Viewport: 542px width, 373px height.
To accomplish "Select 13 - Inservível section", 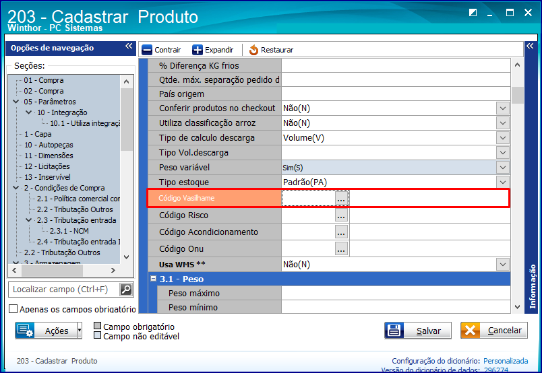I will [x=47, y=177].
